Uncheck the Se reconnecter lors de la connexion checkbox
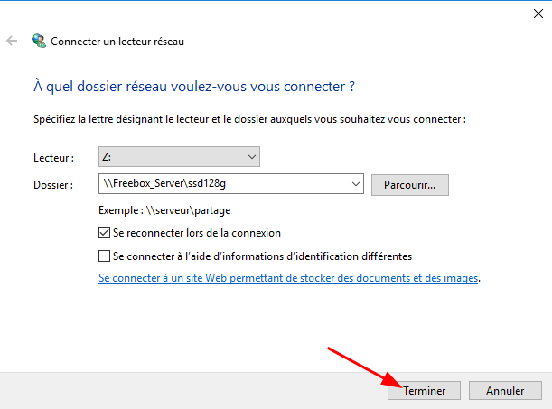552x409 pixels. tap(106, 233)
